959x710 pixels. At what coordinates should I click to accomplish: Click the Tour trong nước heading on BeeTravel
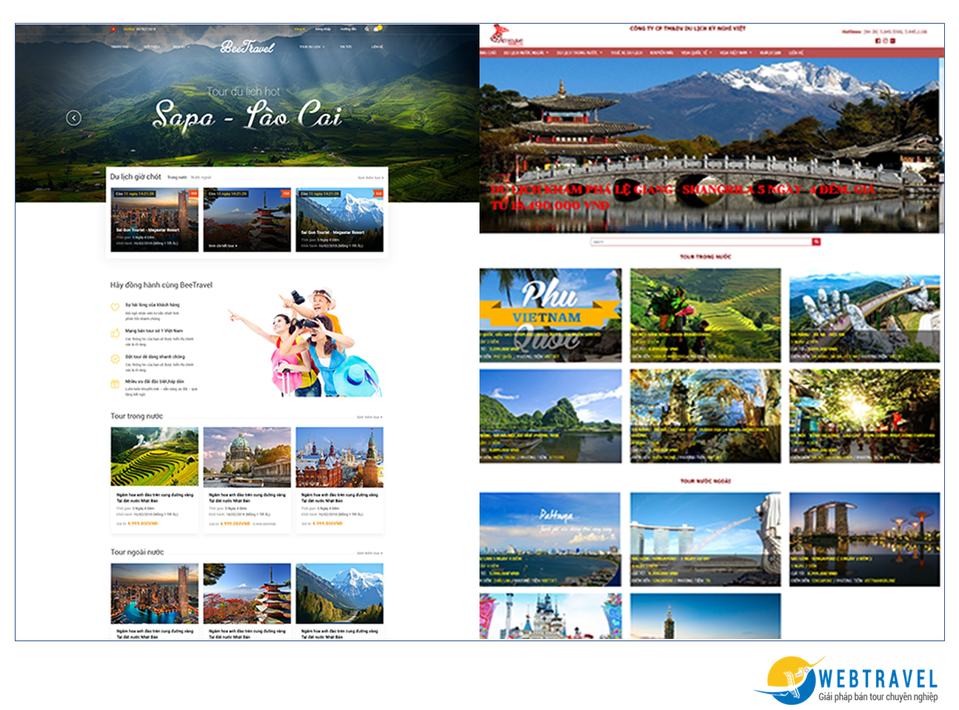coord(137,416)
